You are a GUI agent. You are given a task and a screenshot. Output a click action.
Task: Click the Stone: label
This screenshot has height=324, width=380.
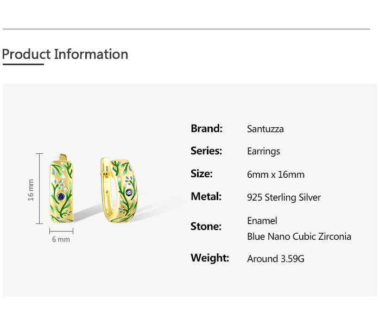pyautogui.click(x=206, y=227)
